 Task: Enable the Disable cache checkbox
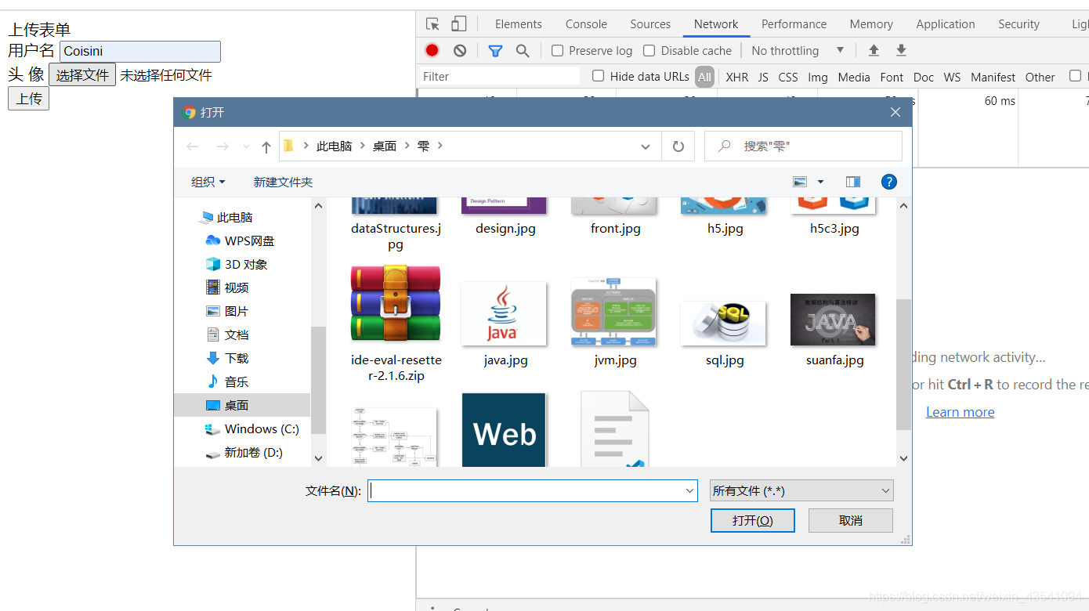[649, 51]
